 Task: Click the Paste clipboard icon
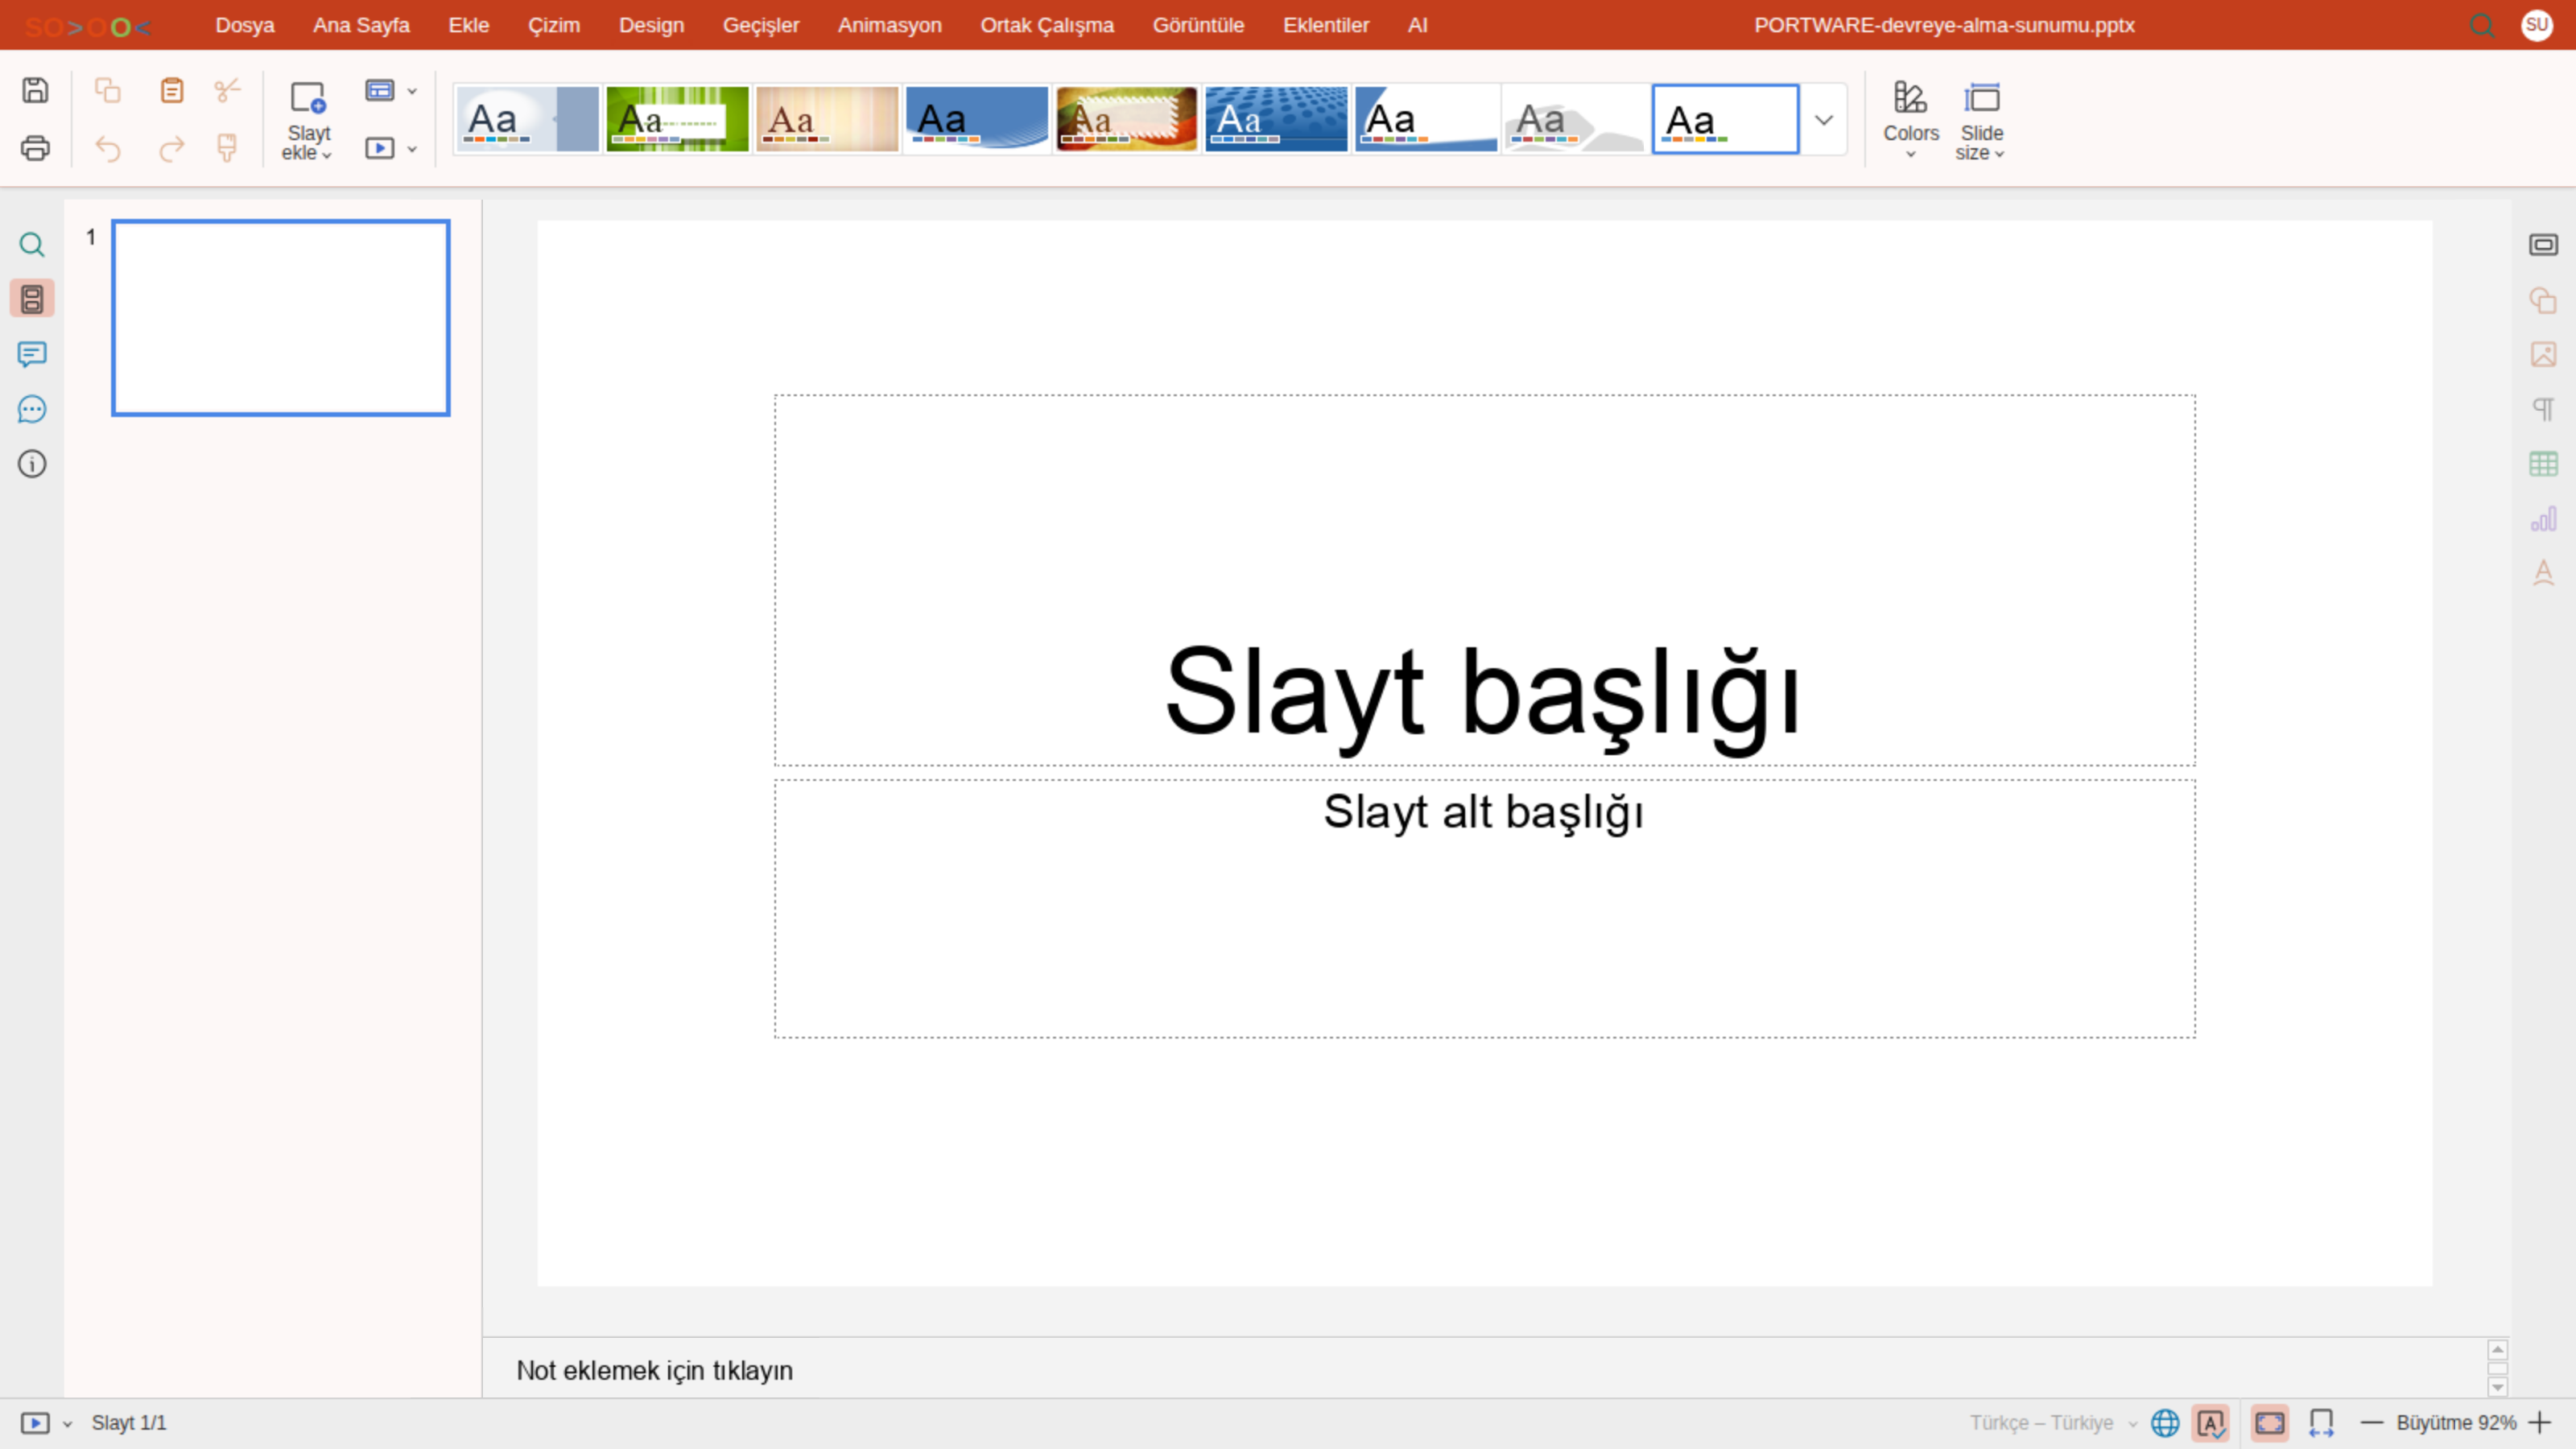click(172, 90)
